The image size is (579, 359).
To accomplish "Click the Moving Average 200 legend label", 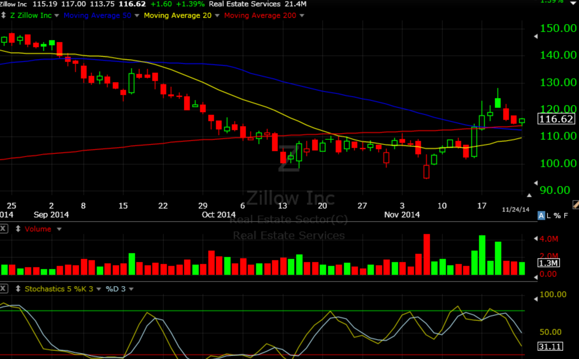I will click(x=260, y=15).
